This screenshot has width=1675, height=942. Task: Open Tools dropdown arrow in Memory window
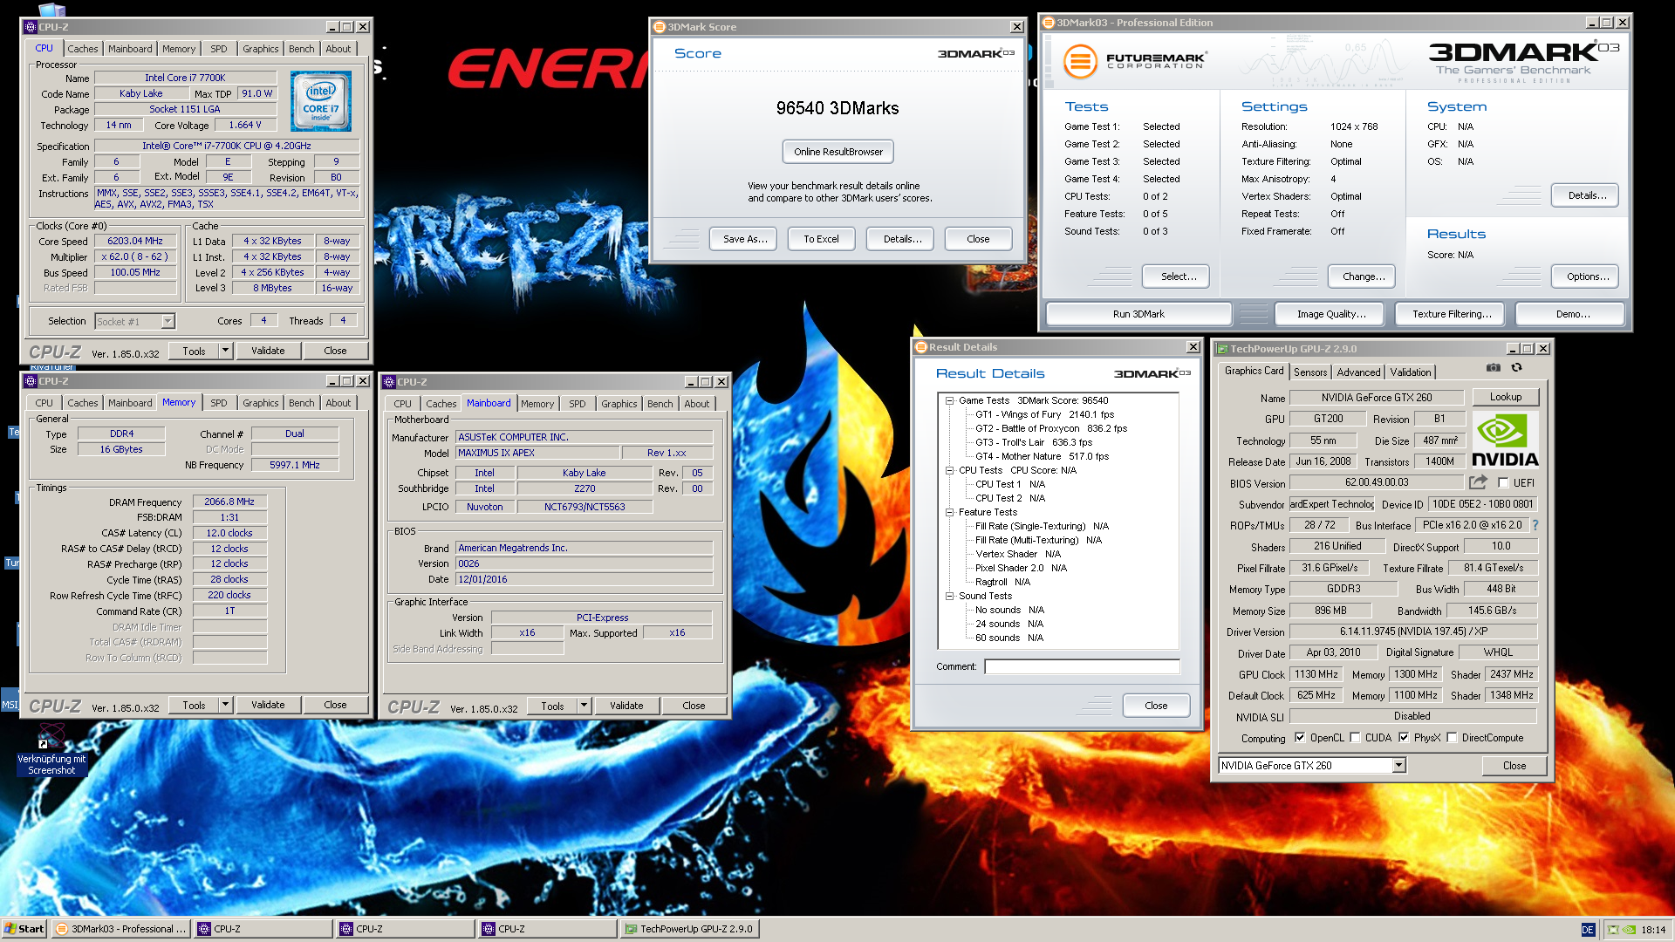click(x=225, y=705)
